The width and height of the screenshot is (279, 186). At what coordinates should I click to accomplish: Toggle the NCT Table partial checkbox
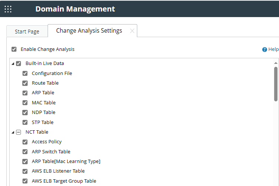(19, 132)
